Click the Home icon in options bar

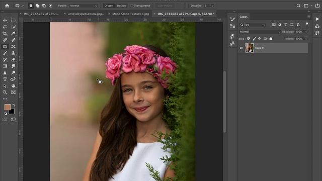tap(7, 6)
